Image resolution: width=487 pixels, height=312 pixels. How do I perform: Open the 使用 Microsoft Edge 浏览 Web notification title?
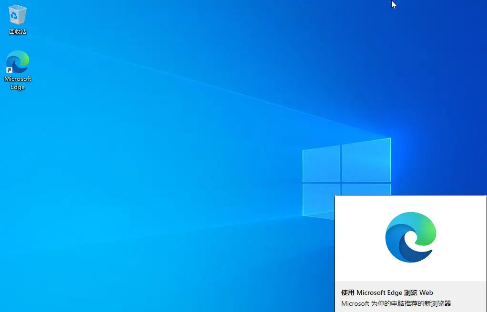point(387,292)
